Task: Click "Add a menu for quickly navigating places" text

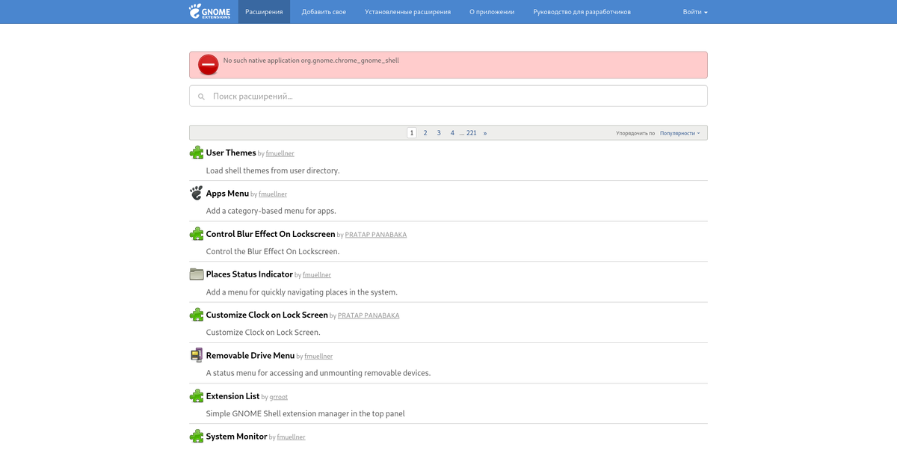Action: click(302, 292)
